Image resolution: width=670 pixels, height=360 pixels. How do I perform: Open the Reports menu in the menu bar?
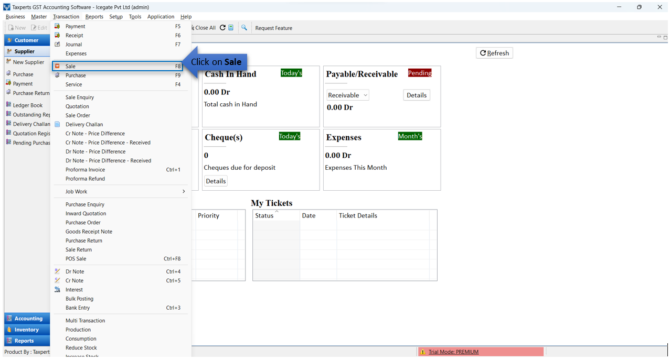94,16
